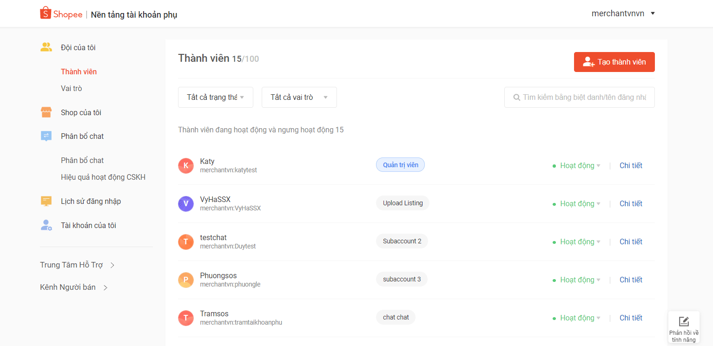Change VyHaSSX's Hoạt động status
This screenshot has width=713, height=346.
click(x=576, y=204)
